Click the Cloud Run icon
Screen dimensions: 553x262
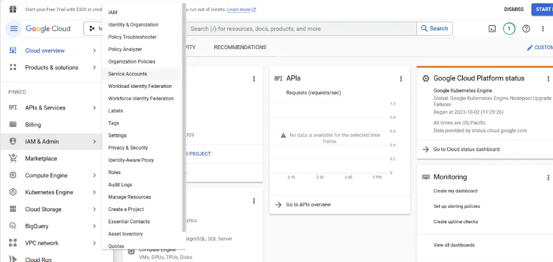[x=13, y=260]
